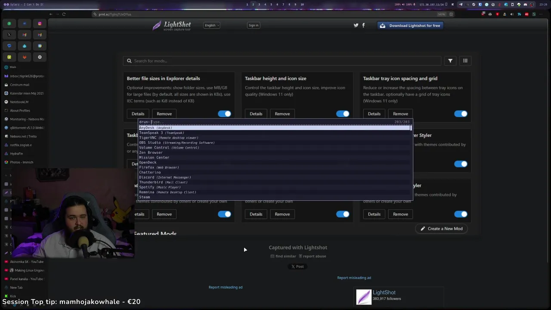Click the browser reload icon
The height and width of the screenshot is (310, 551).
pyautogui.click(x=64, y=14)
